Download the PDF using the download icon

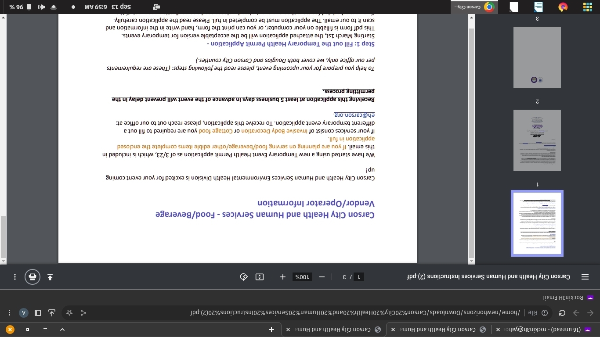(x=50, y=277)
